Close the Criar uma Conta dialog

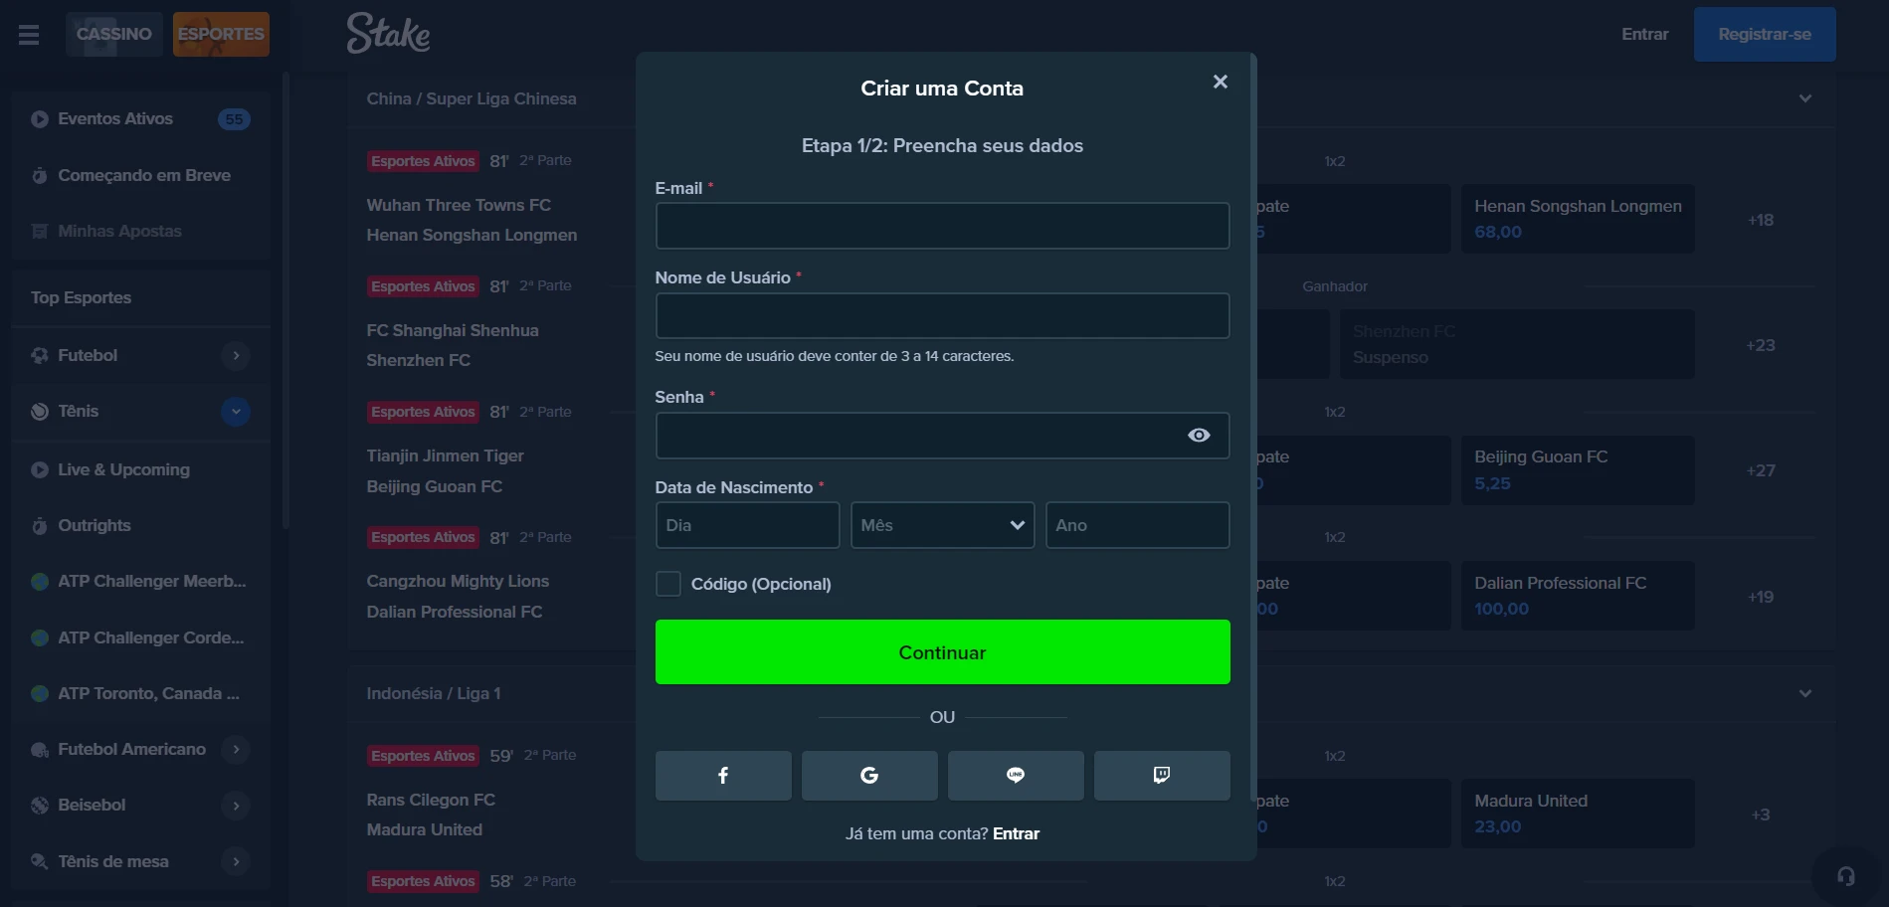pyautogui.click(x=1221, y=82)
